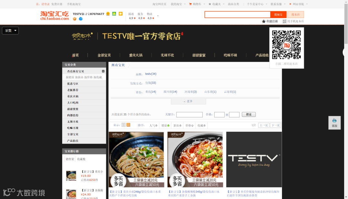Viewport: 348px width, 199px height.
Task: Click the Taobao Huichi logo
Action: point(54,16)
